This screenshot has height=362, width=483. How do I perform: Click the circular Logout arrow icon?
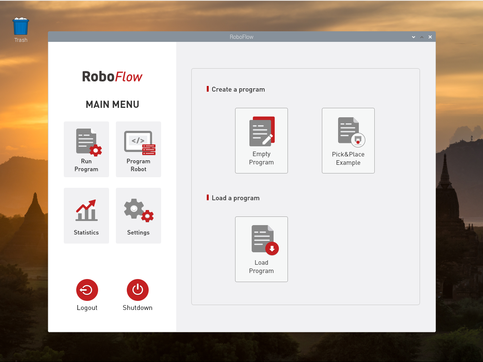tap(87, 290)
